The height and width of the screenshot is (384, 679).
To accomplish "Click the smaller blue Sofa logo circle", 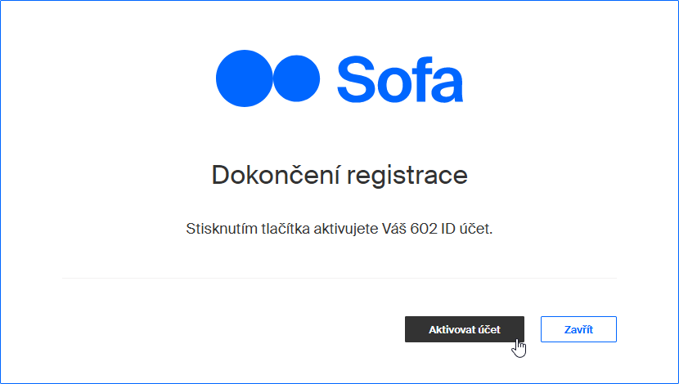I will [x=296, y=78].
